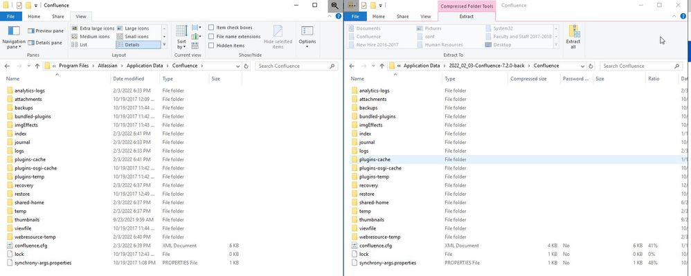
Task: Open Add columns menu in Current view
Action: pyautogui.click(x=196, y=37)
